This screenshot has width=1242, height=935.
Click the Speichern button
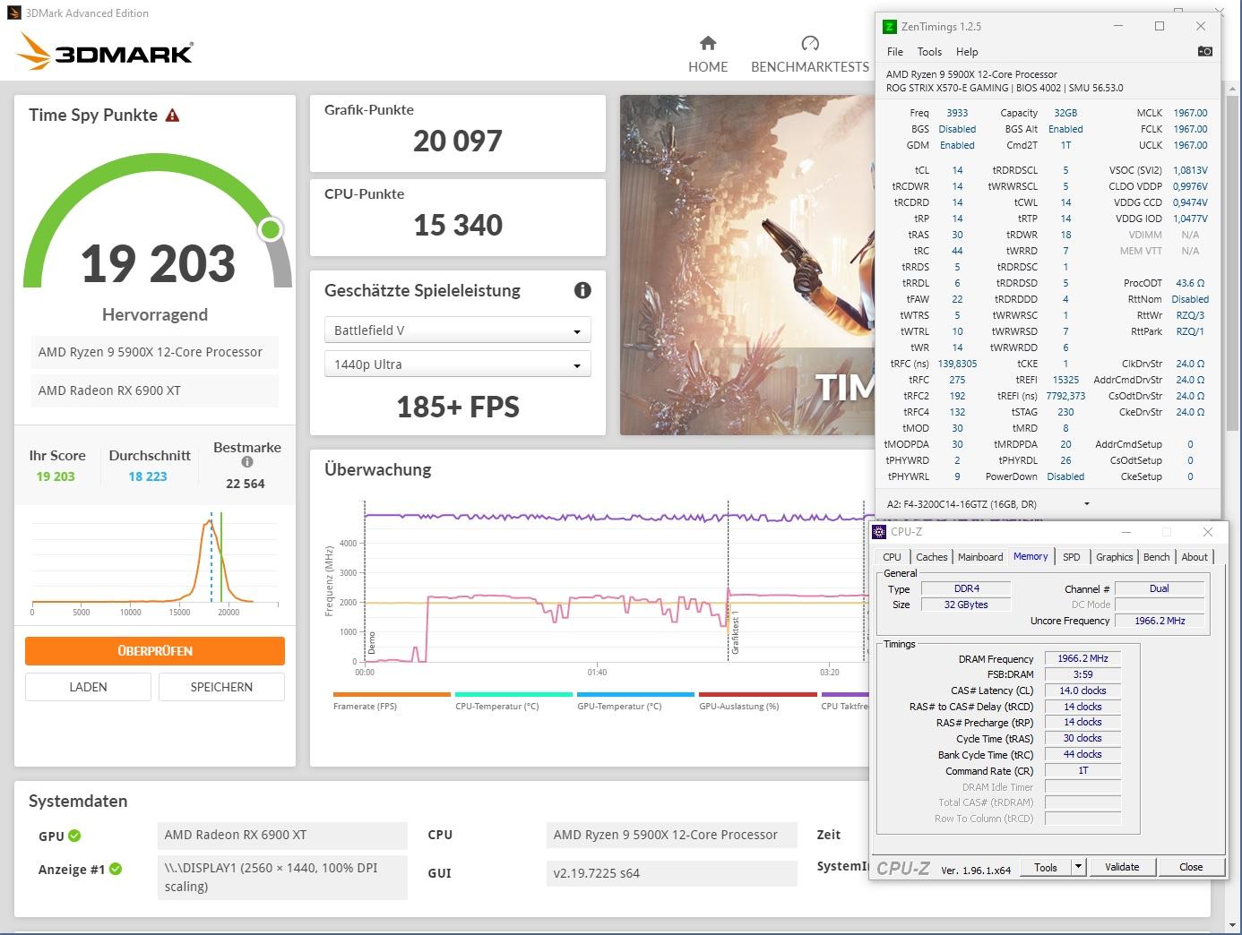coord(221,687)
